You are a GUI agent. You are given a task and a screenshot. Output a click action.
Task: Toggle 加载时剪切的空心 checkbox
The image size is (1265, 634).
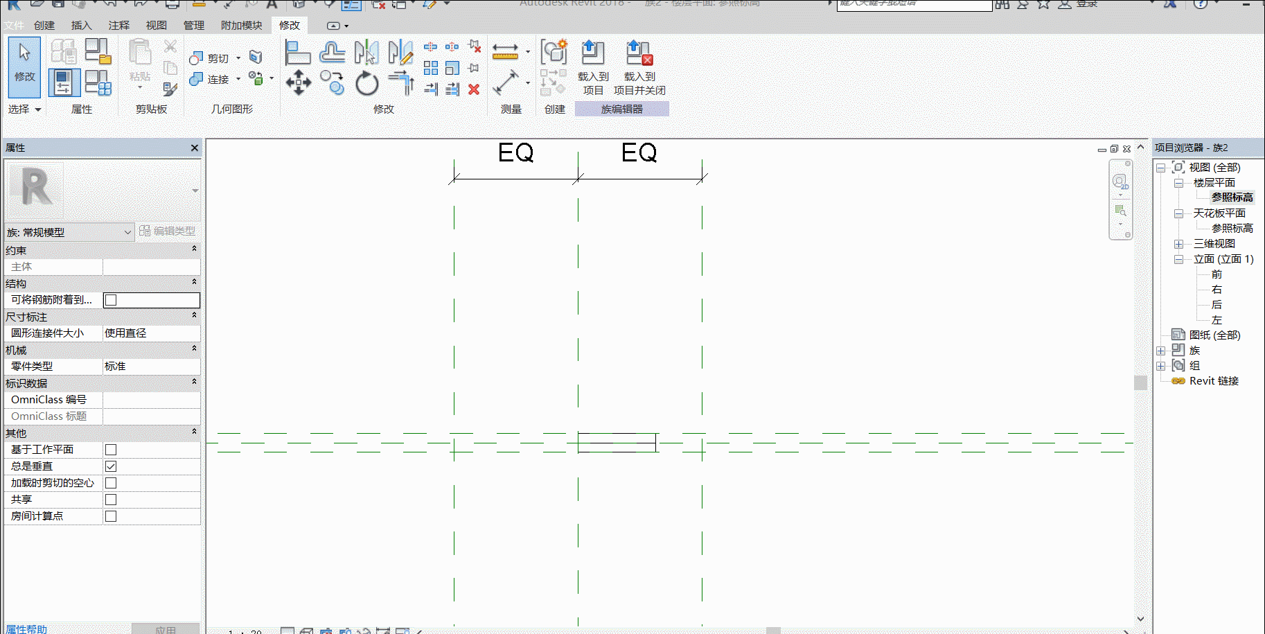click(111, 483)
